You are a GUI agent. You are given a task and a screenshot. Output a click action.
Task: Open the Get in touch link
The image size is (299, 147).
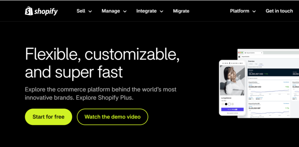coord(279,11)
